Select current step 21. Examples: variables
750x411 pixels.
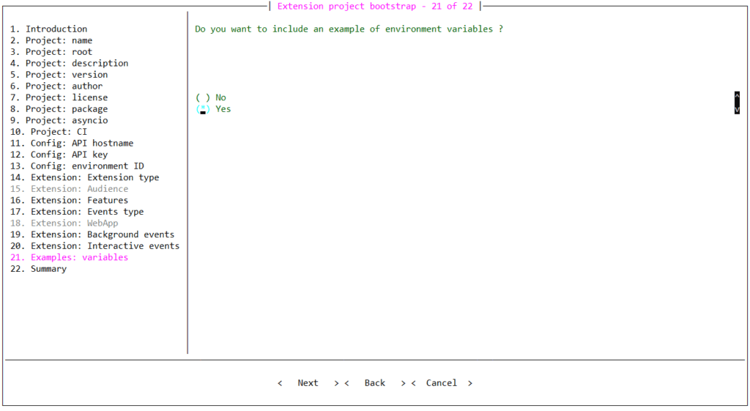[x=70, y=257]
